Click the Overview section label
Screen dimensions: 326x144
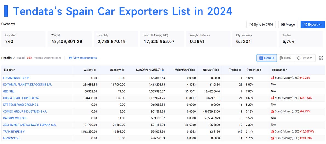8,24
